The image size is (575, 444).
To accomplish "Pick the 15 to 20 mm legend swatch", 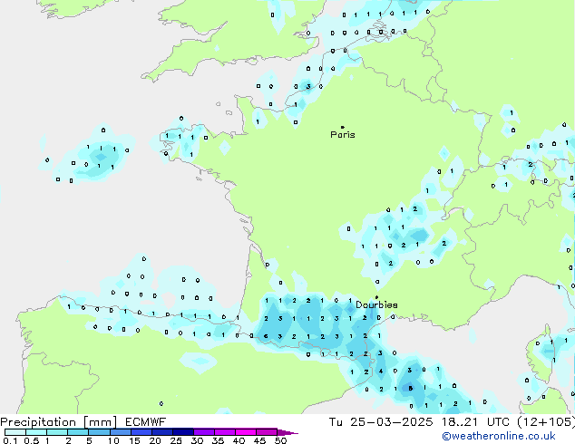I will tap(141, 432).
